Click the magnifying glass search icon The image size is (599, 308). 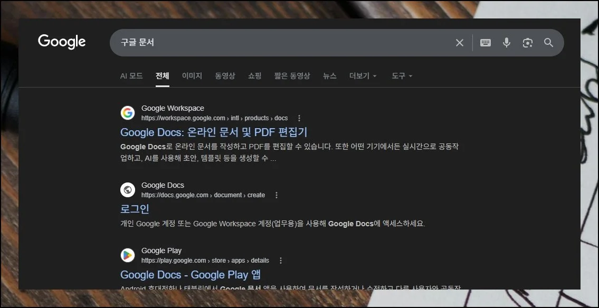click(548, 43)
